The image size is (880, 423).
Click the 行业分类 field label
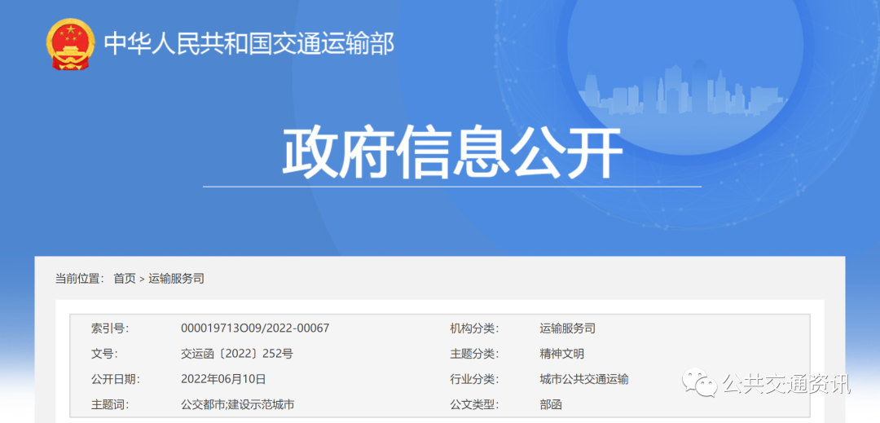tap(474, 379)
